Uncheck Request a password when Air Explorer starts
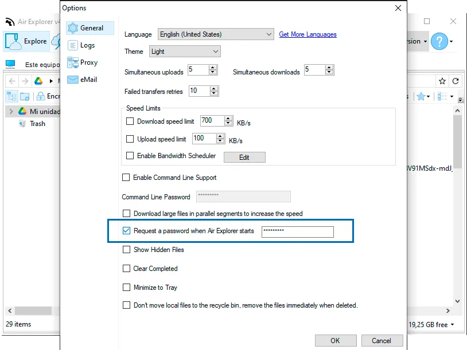Image resolution: width=467 pixels, height=350 pixels. [x=127, y=231]
